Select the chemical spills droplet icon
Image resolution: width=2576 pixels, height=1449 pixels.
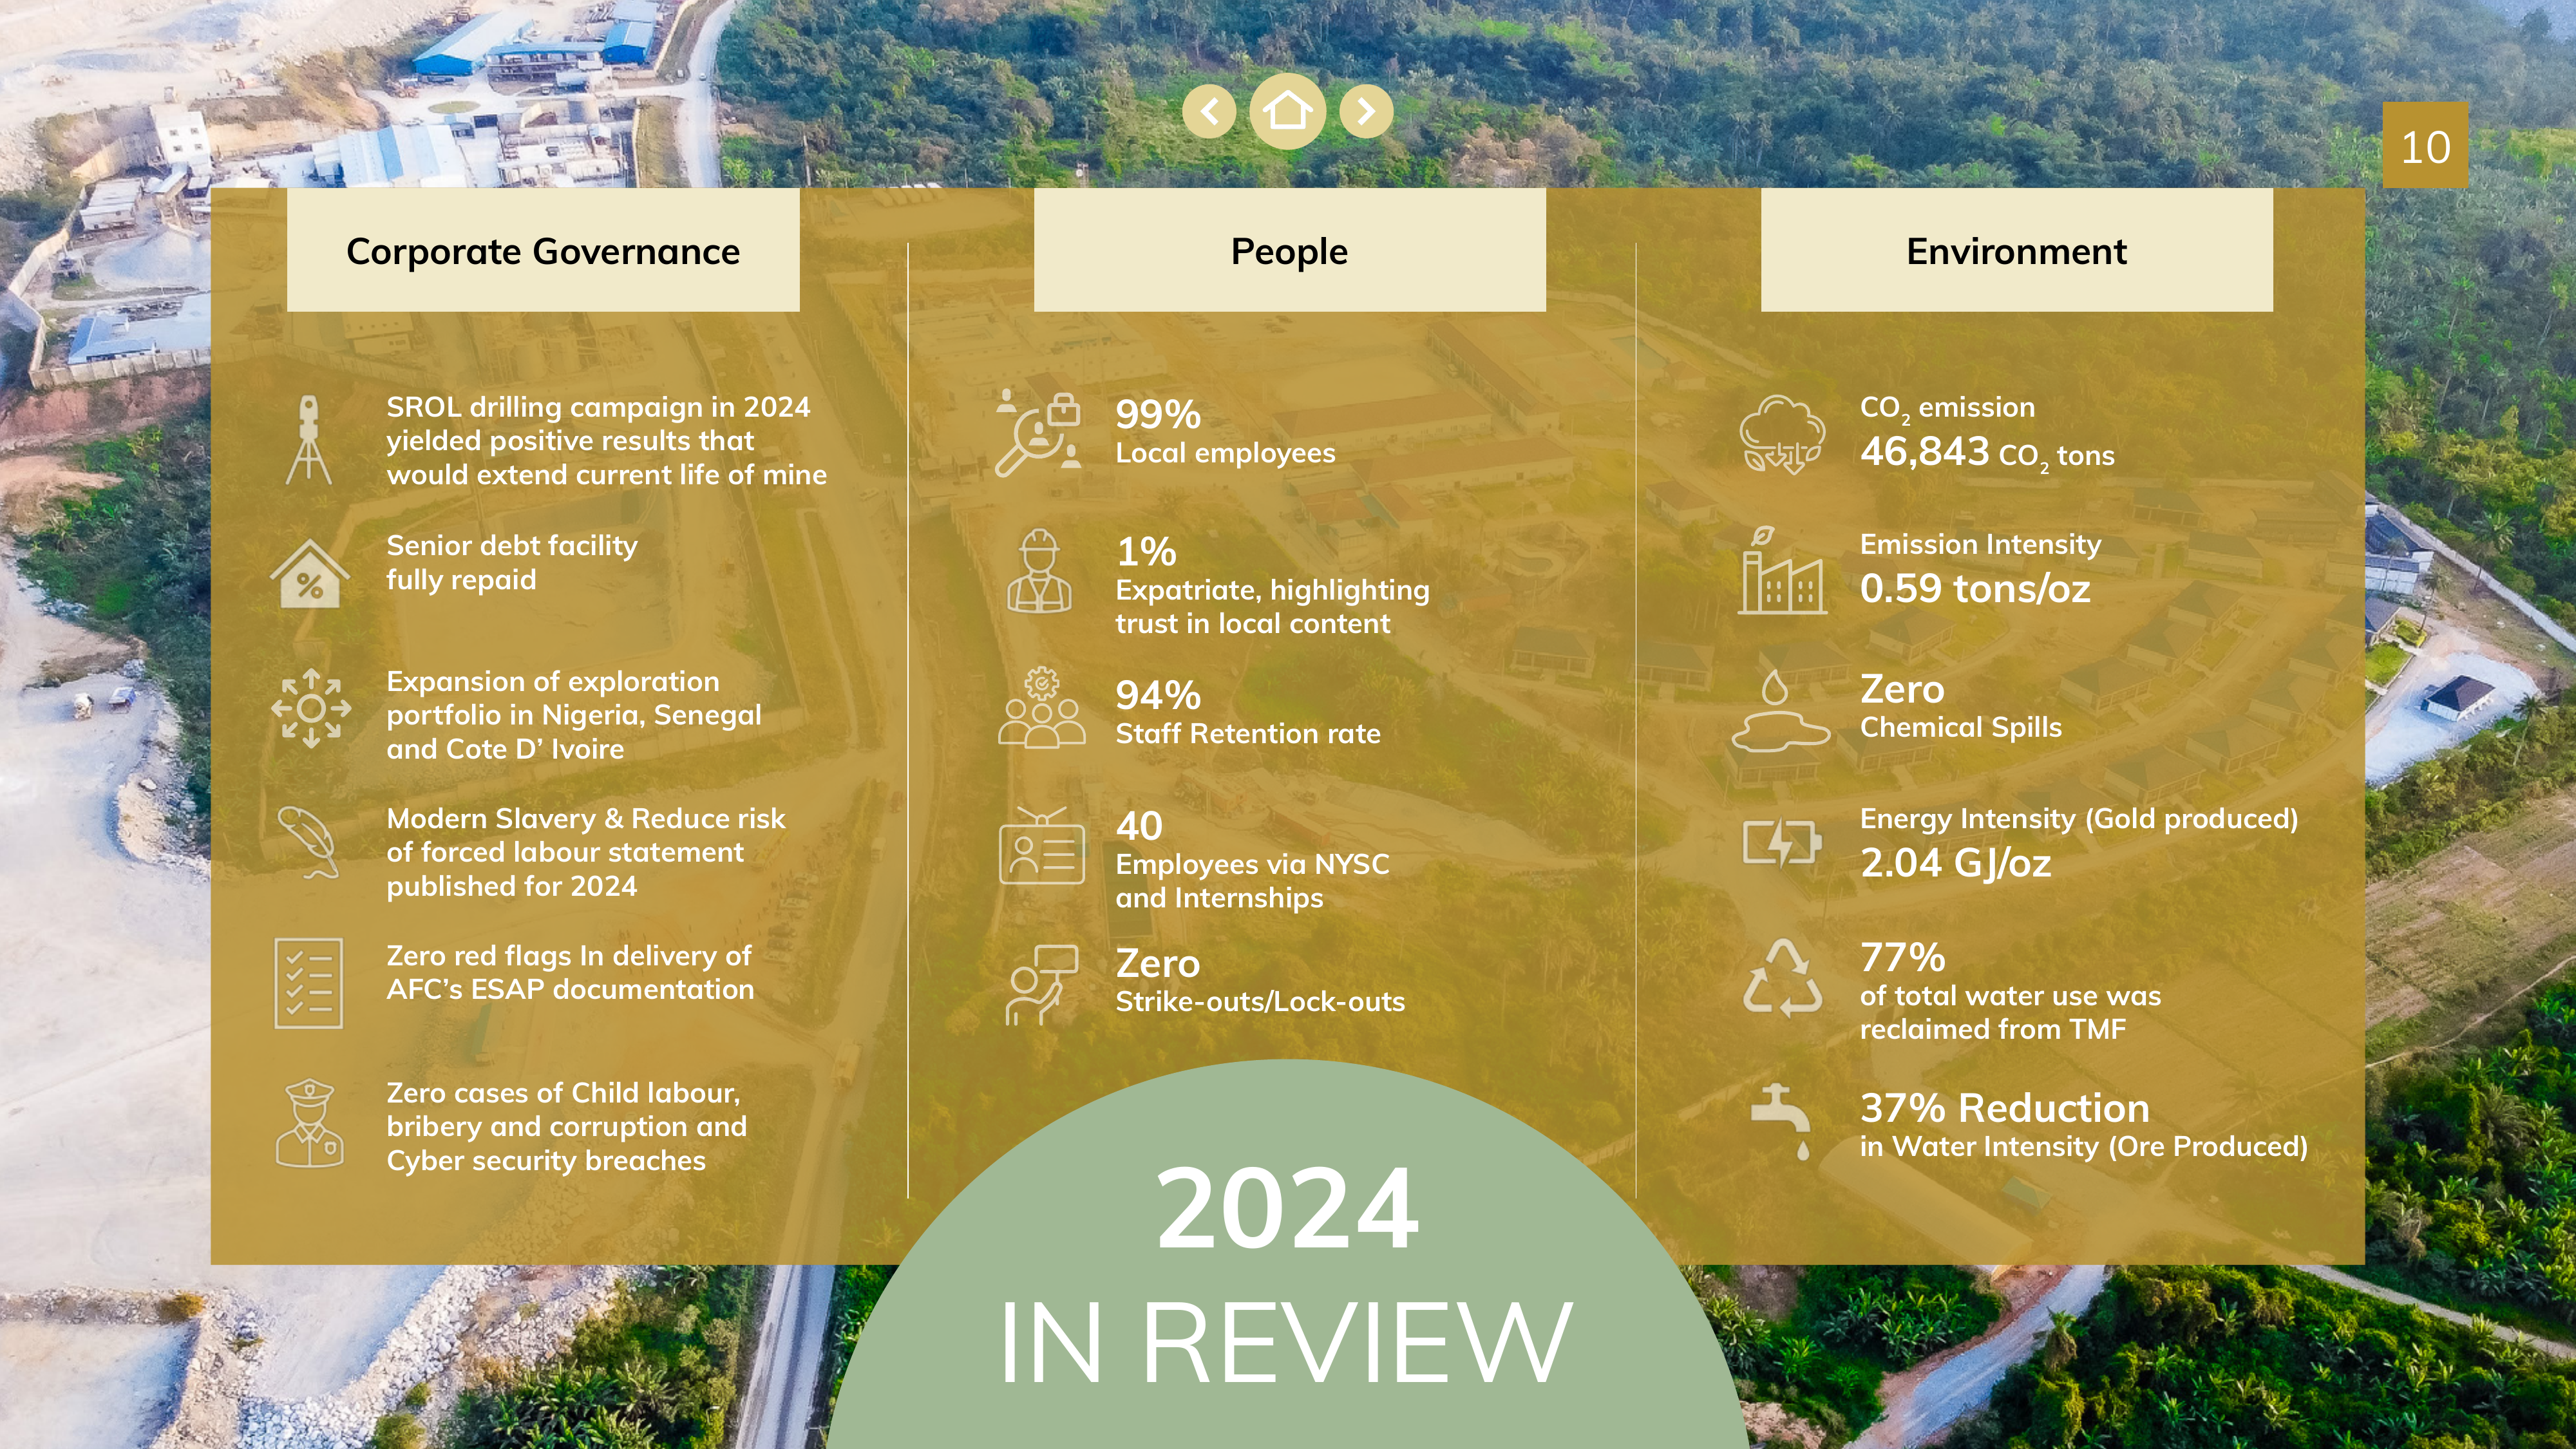pyautogui.click(x=1781, y=710)
